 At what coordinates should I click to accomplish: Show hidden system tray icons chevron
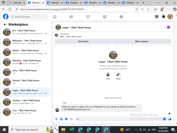136,129
